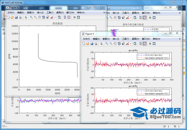
Task: Select Brush data tool in Figure 1
Action: [x=52, y=17]
